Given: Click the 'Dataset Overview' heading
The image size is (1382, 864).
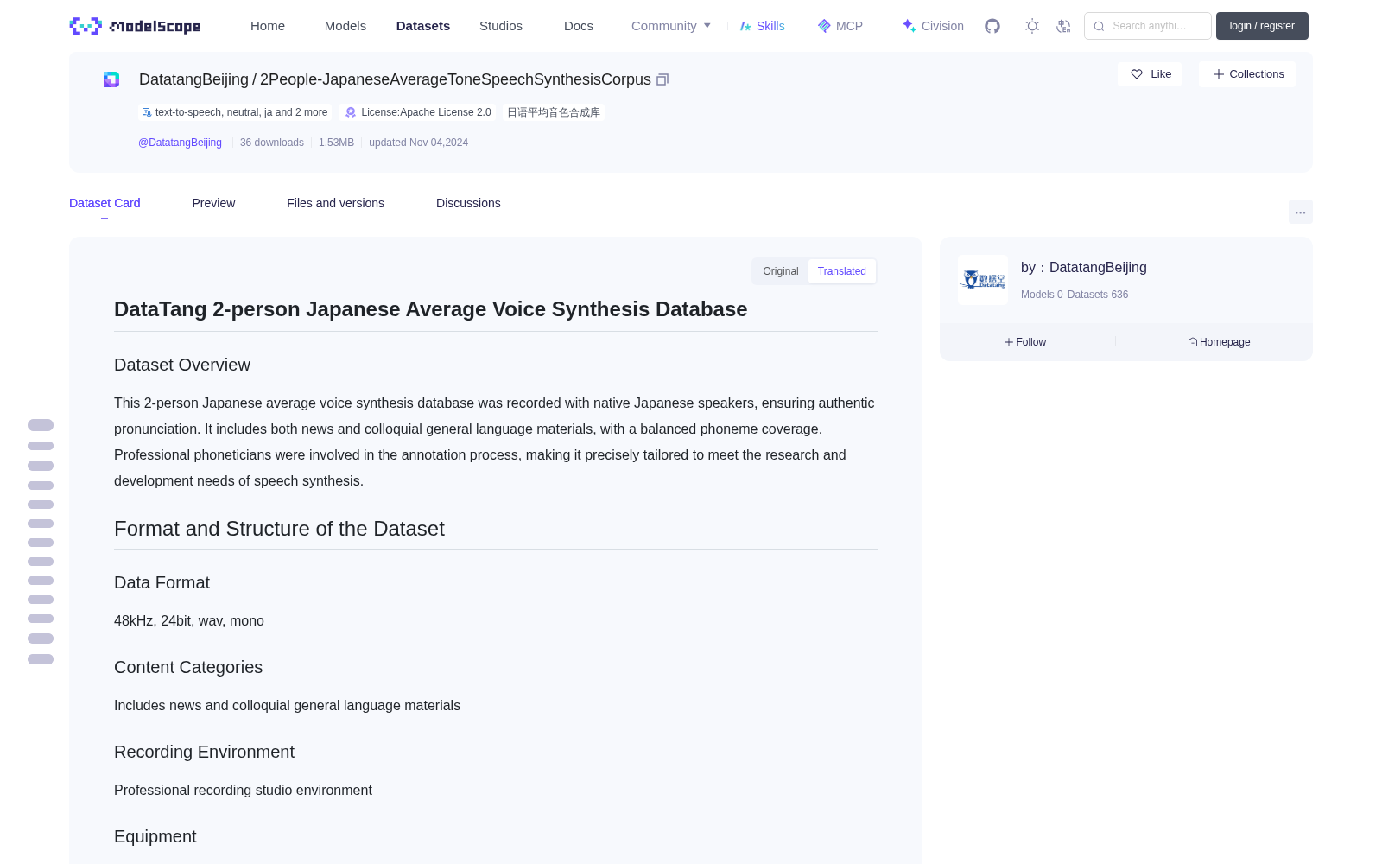Looking at the screenshot, I should point(182,365).
